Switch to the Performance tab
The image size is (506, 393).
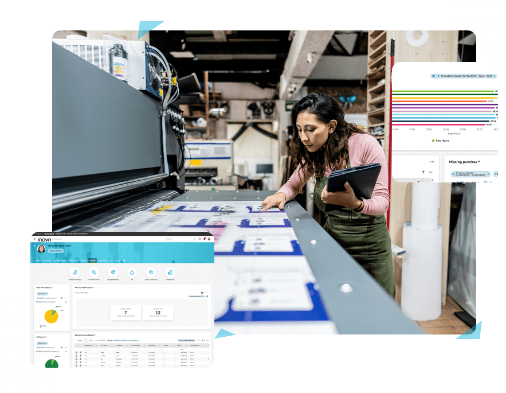click(x=103, y=260)
